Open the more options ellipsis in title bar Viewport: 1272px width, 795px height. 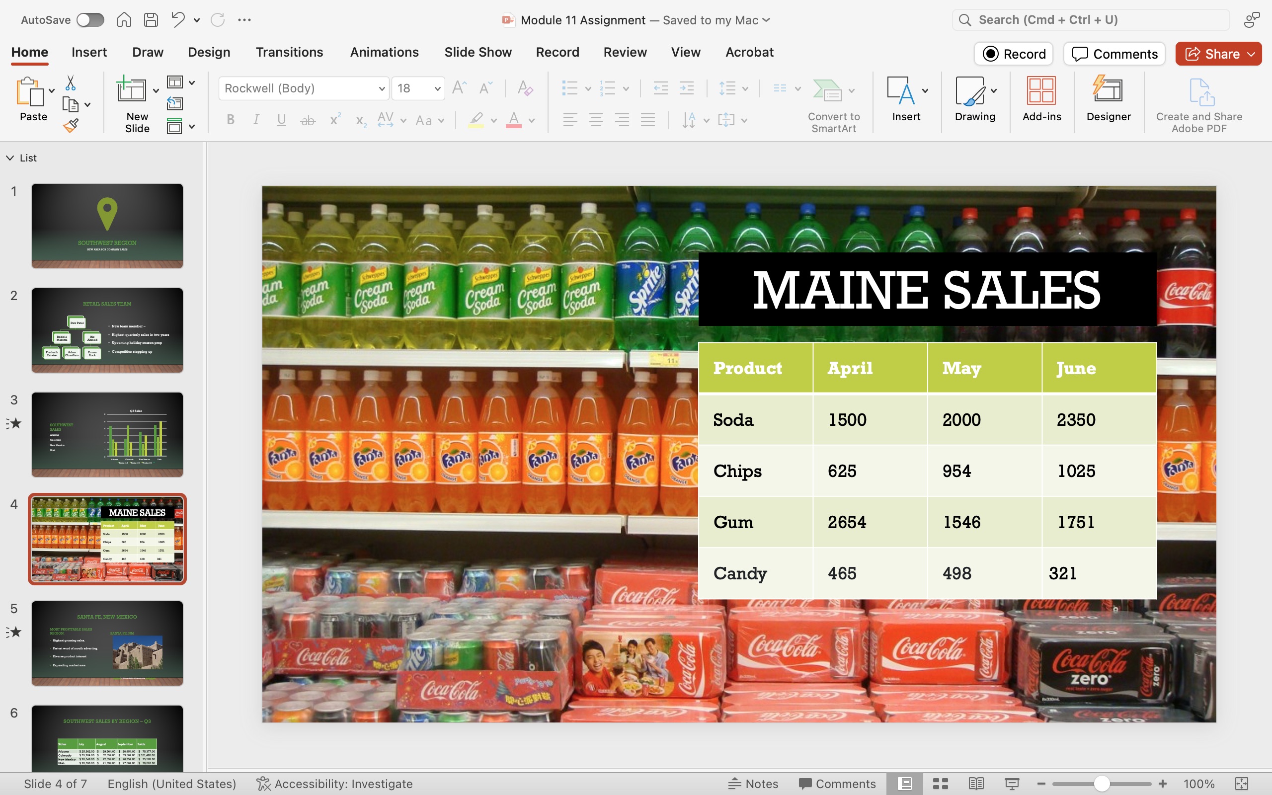pyautogui.click(x=244, y=20)
